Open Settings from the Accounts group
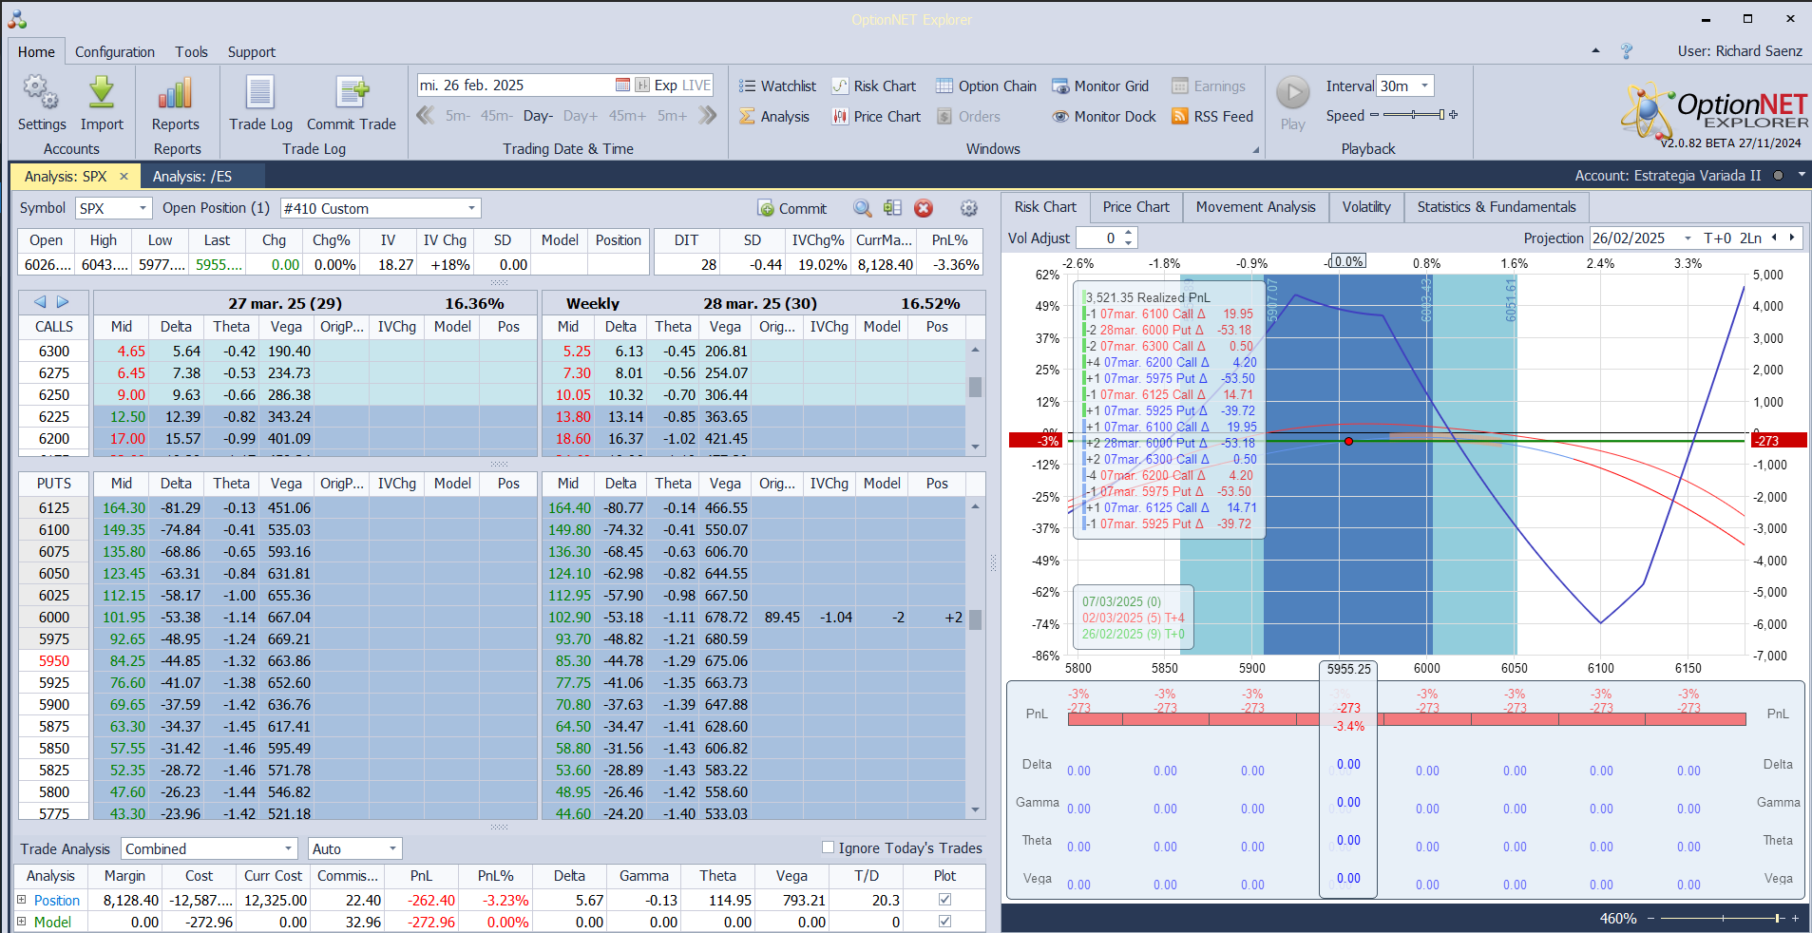The image size is (1812, 933). tap(41, 103)
